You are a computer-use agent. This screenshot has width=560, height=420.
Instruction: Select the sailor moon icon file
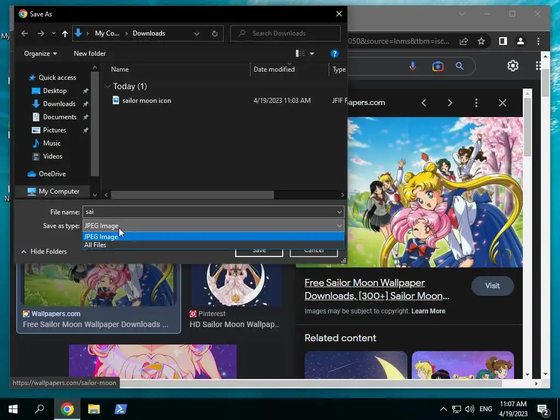tap(147, 101)
